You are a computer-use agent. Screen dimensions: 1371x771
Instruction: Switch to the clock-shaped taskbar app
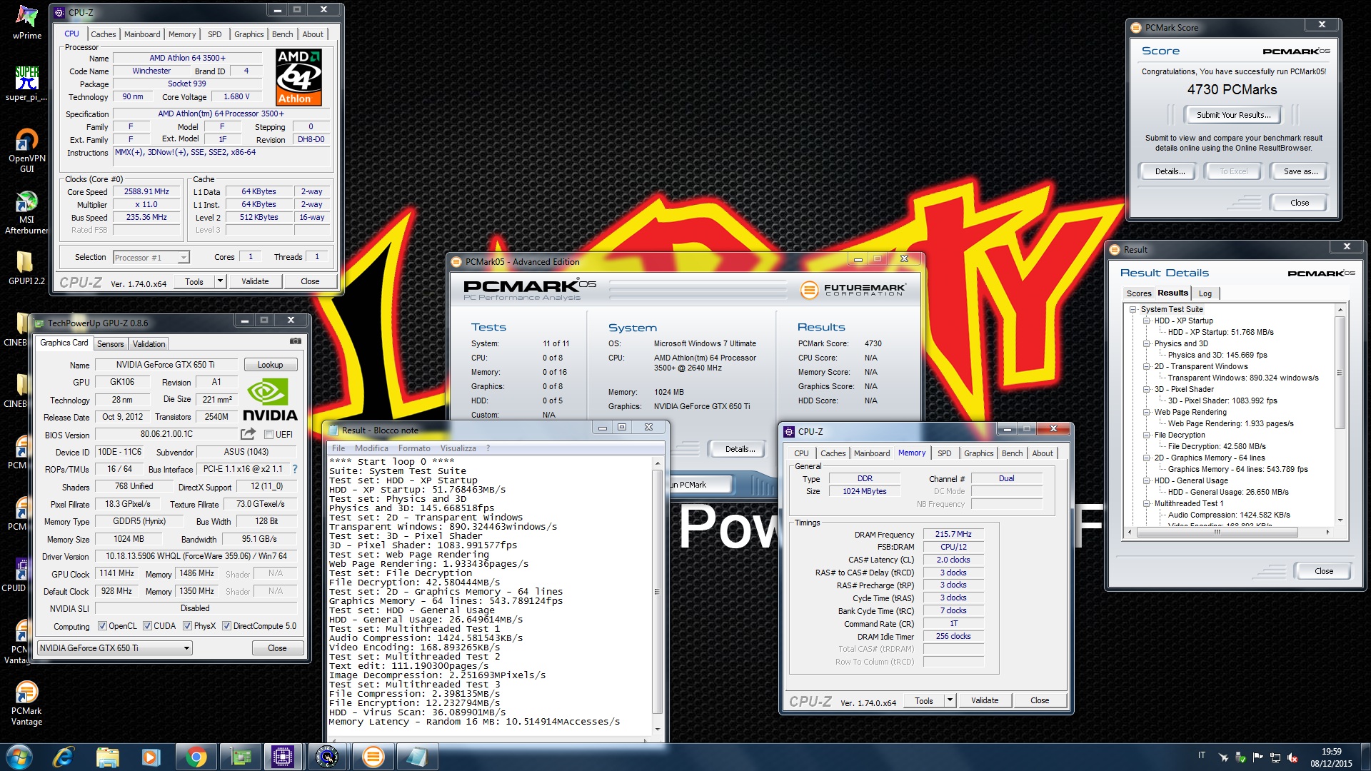[x=327, y=757]
